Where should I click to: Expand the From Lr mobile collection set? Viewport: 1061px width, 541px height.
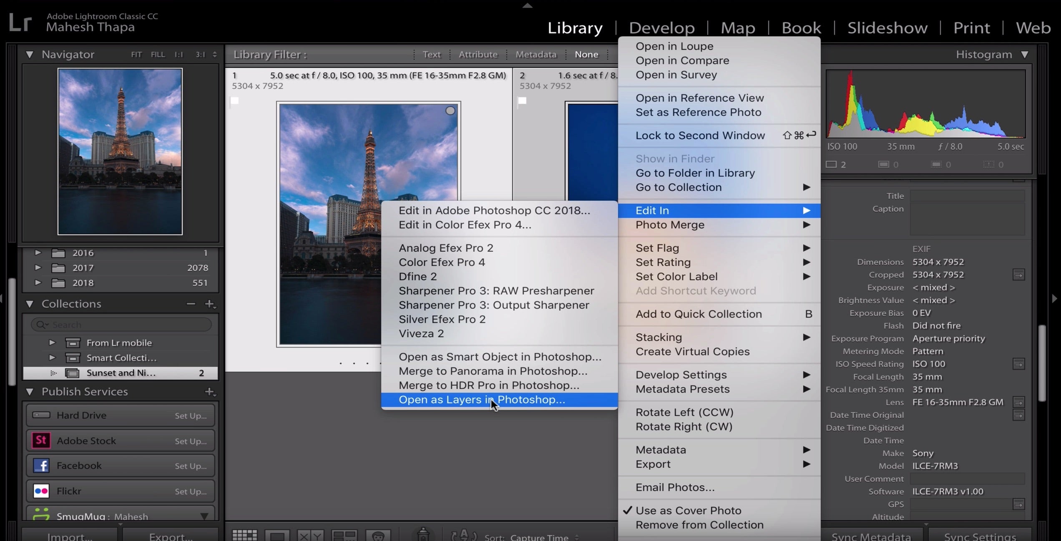52,343
